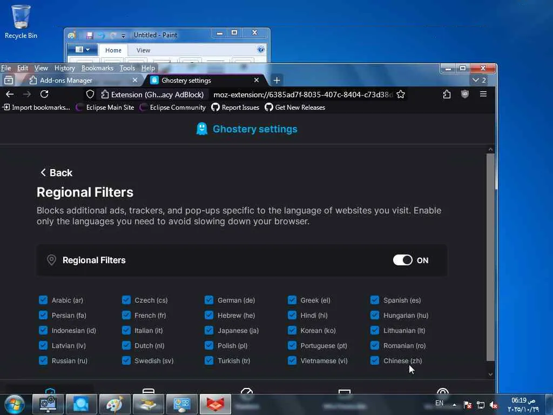Click the undo icon in Paint window
Viewport: 553px width, 415px height.
(102, 35)
